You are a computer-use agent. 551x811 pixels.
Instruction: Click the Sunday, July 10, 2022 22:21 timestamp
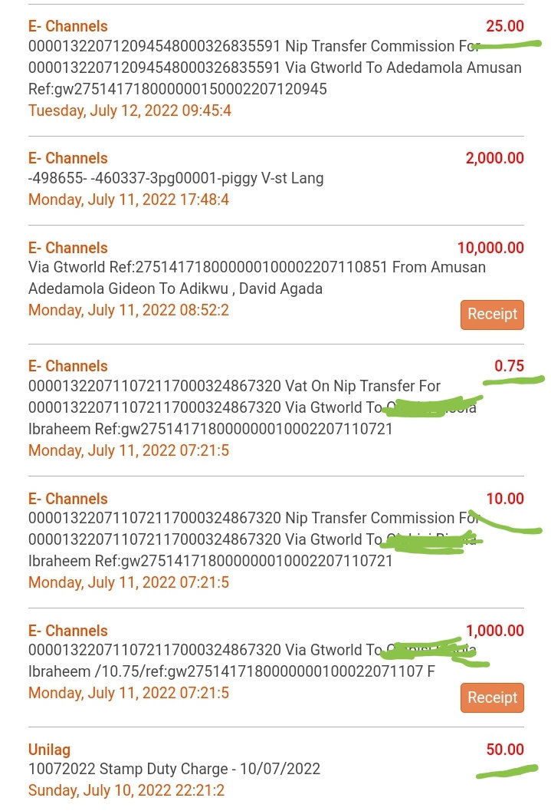126,790
